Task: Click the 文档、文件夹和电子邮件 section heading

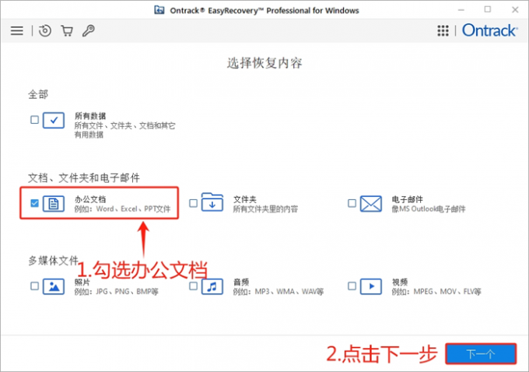Action: (84, 177)
